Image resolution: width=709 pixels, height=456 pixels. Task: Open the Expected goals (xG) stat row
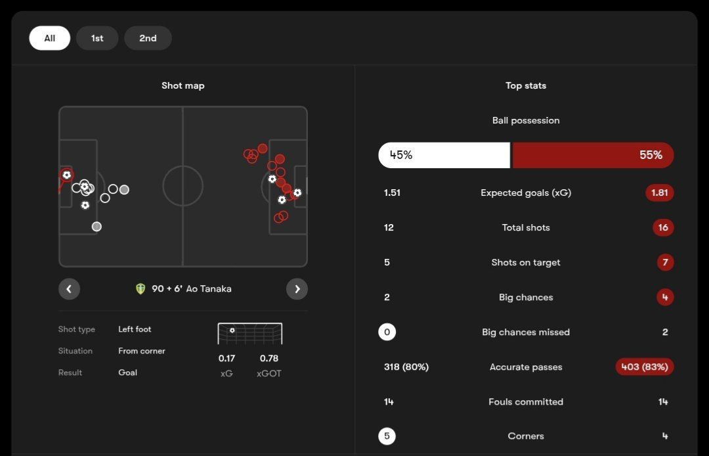526,193
